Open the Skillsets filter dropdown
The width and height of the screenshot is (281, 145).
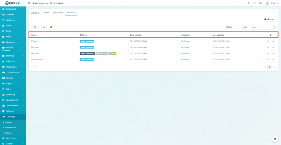click(x=231, y=27)
